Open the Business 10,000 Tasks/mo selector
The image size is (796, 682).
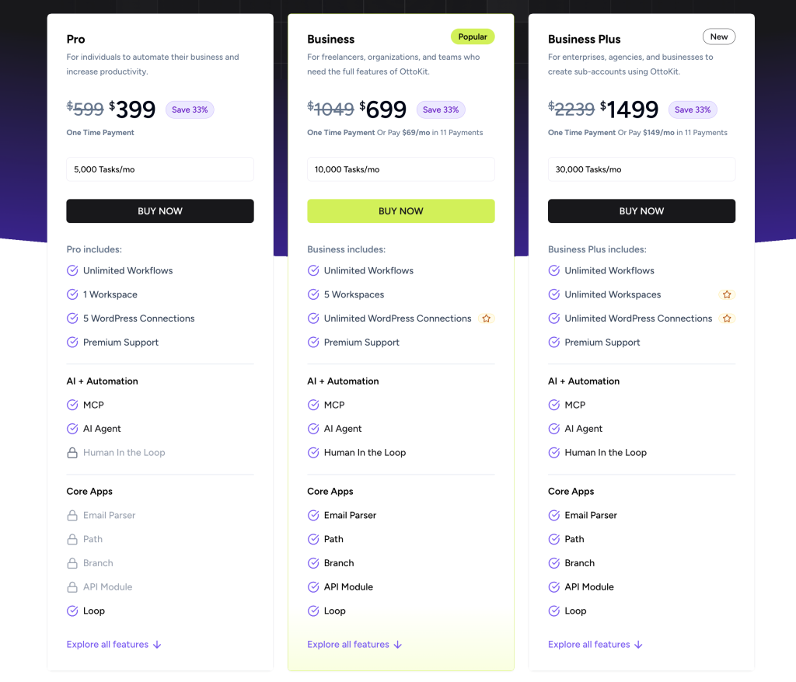pos(401,169)
